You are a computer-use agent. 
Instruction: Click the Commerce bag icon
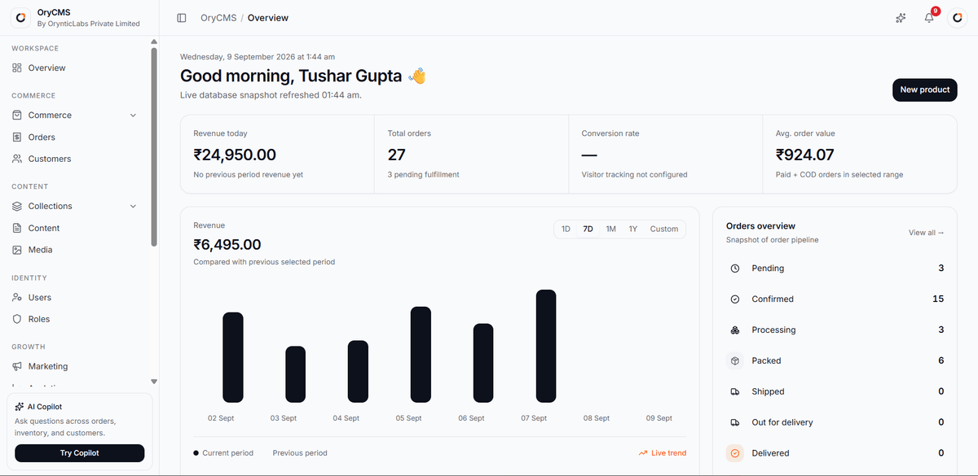click(x=17, y=116)
